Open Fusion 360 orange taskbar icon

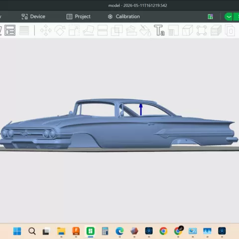tap(76, 231)
